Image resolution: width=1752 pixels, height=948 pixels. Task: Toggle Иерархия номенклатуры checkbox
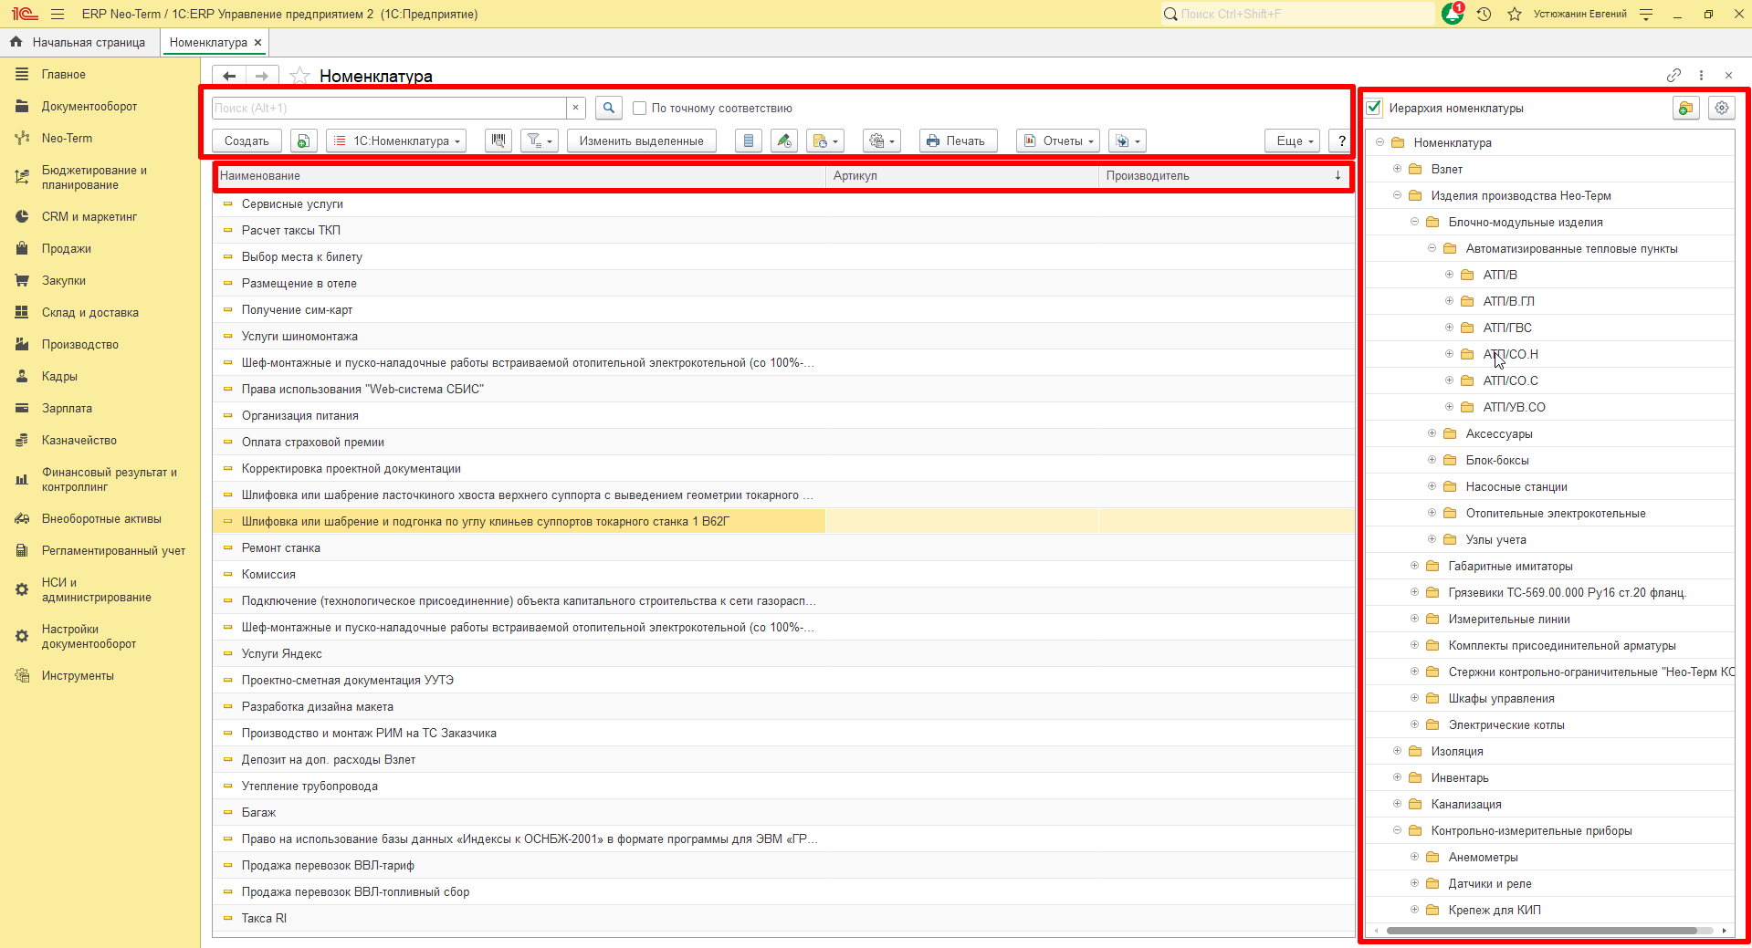tap(1374, 108)
